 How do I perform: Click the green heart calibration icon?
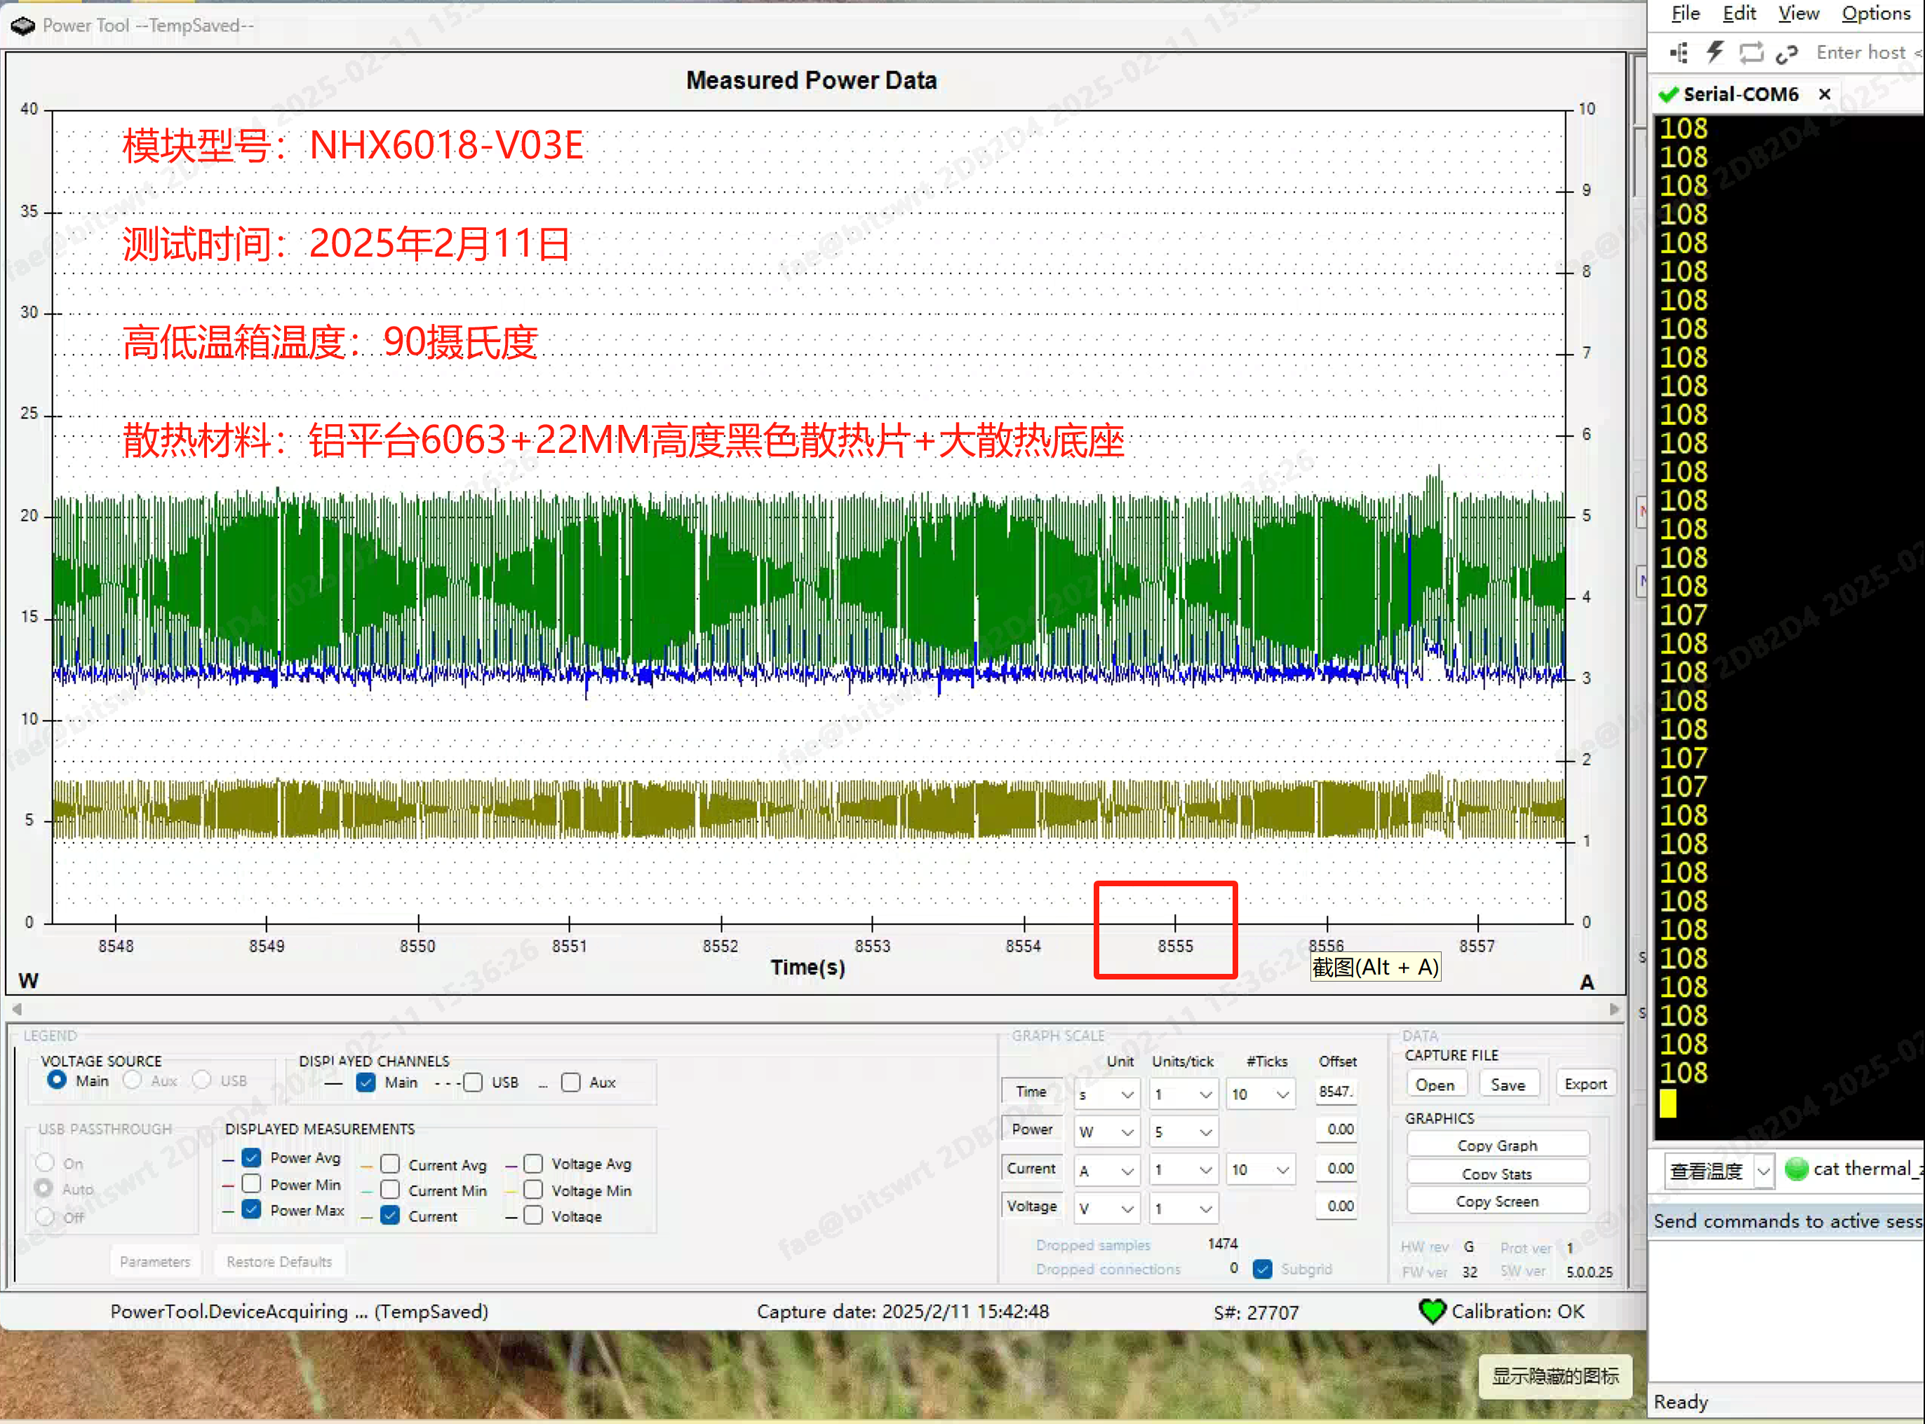(1432, 1311)
